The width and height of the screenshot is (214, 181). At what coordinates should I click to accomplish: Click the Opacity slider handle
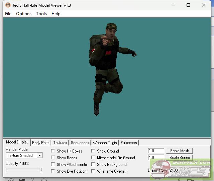pyautogui.click(x=41, y=171)
